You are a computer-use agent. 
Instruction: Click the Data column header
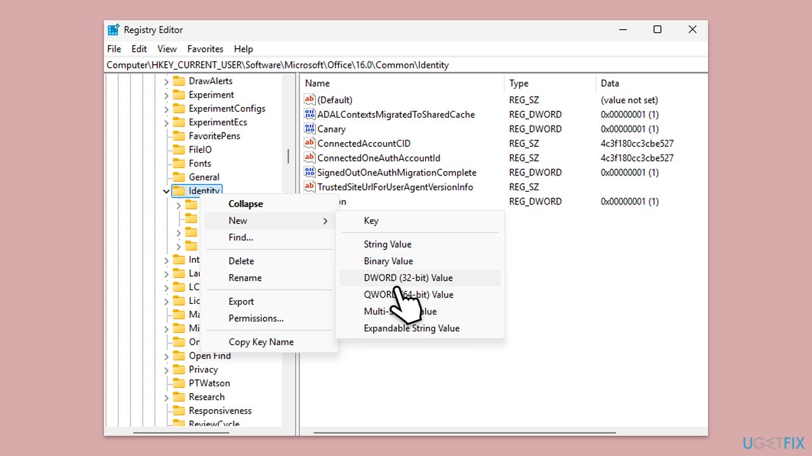point(652,83)
